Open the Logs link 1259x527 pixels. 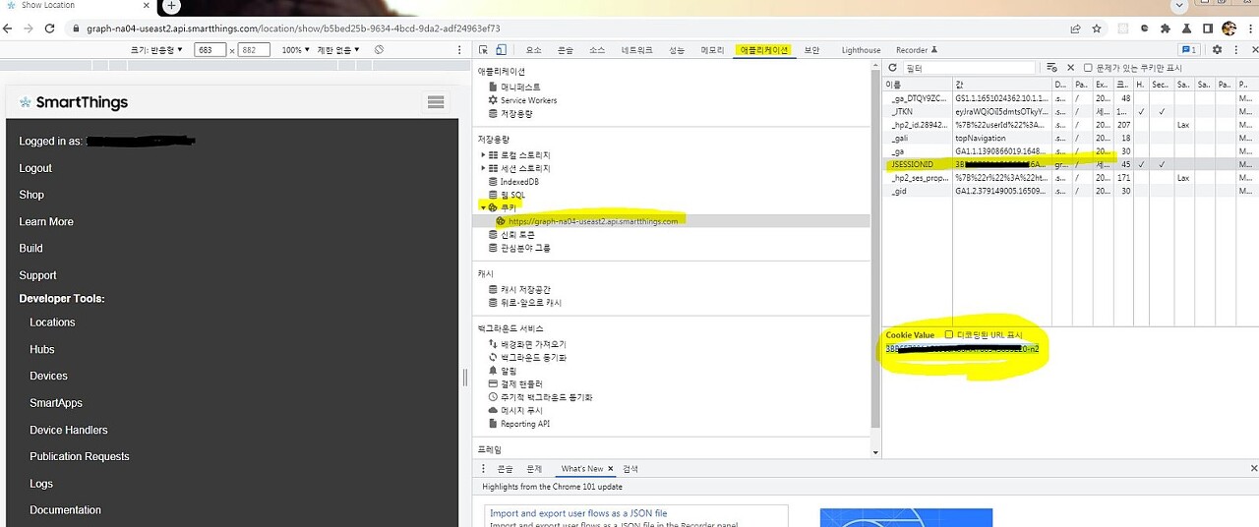pyautogui.click(x=41, y=484)
